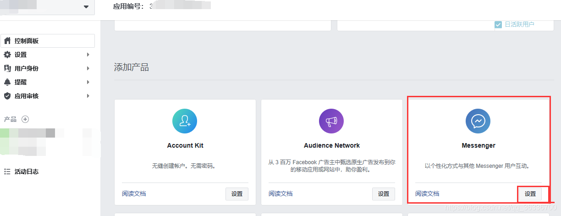Expand the 用户身份 submenu arrow
This screenshot has height=216, width=561.
[x=88, y=68]
